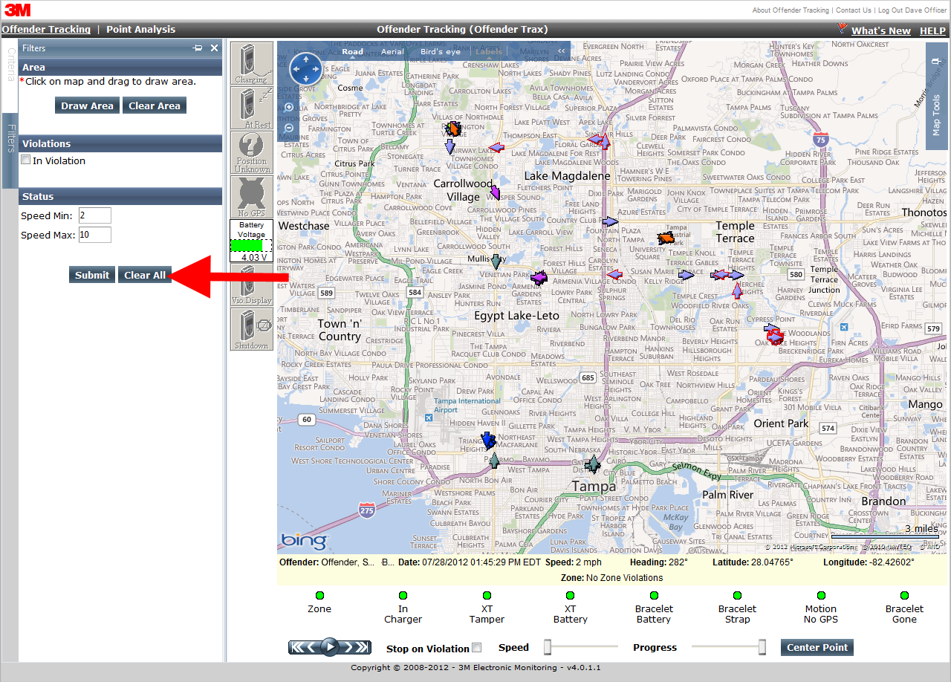Close the Filters panel
This screenshot has height=682, width=951.
point(215,48)
